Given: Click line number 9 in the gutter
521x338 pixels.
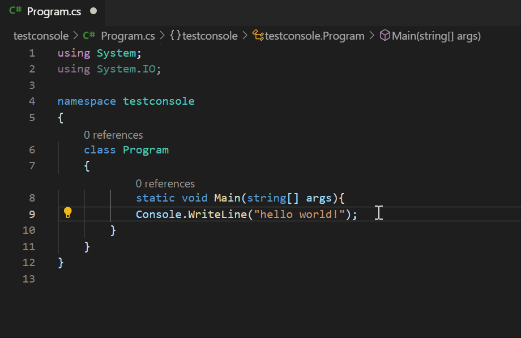Looking at the screenshot, I should [32, 214].
